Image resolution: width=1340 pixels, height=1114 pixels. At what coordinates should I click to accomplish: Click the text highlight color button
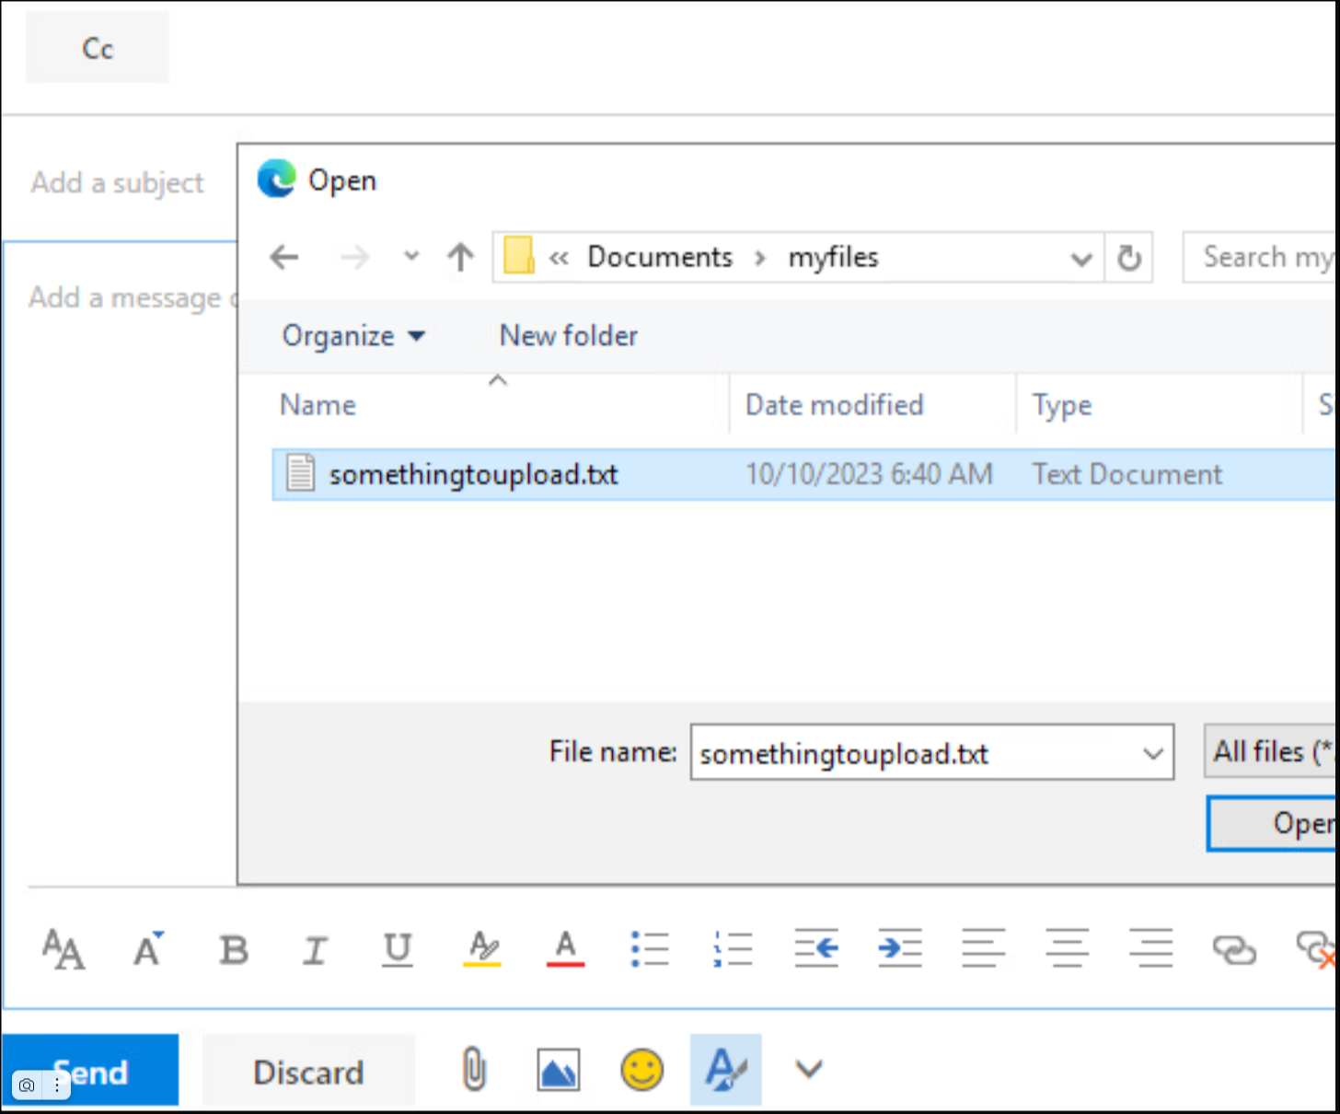[x=482, y=949]
